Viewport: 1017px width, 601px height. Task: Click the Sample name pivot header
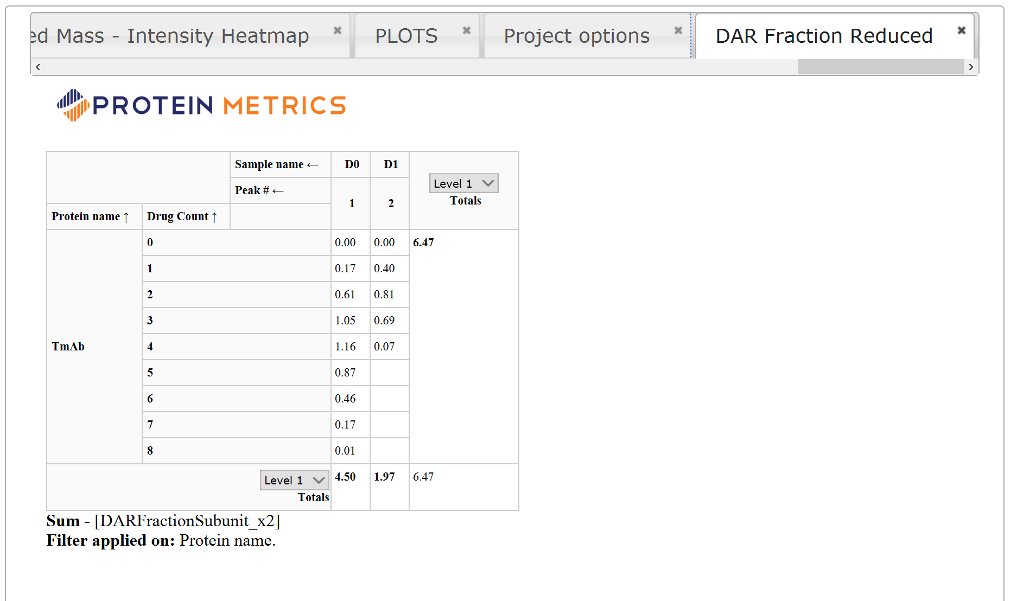pyautogui.click(x=276, y=164)
